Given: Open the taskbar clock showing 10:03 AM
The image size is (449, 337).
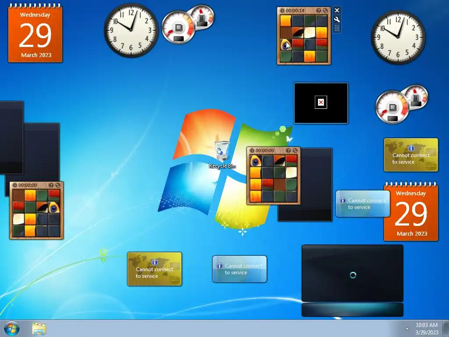Looking at the screenshot, I should [427, 329].
